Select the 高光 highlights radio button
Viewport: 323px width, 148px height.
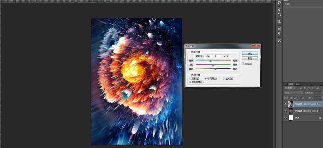click(x=224, y=78)
